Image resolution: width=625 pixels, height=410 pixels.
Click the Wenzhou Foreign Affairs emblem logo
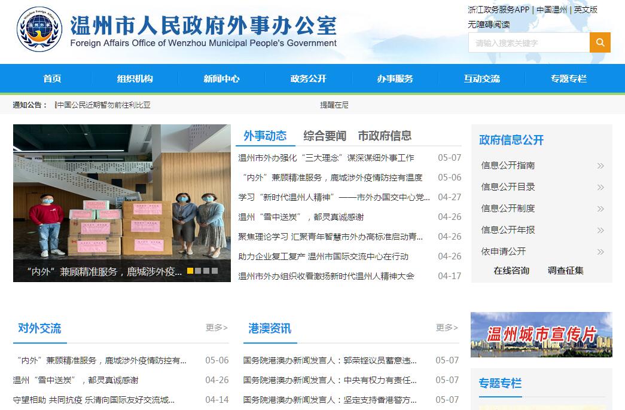(39, 29)
